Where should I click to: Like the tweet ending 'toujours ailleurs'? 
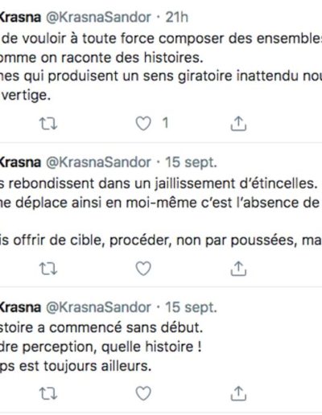143,393
